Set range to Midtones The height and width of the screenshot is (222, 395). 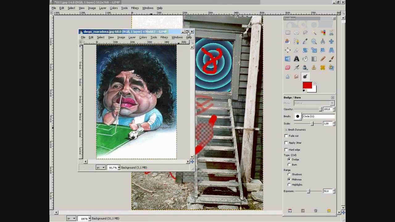(x=289, y=179)
